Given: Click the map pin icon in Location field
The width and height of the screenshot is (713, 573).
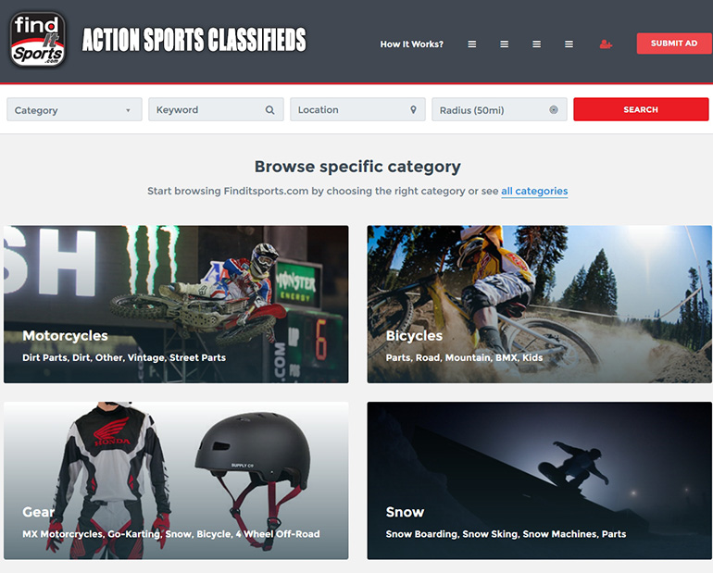Looking at the screenshot, I should click(x=413, y=109).
